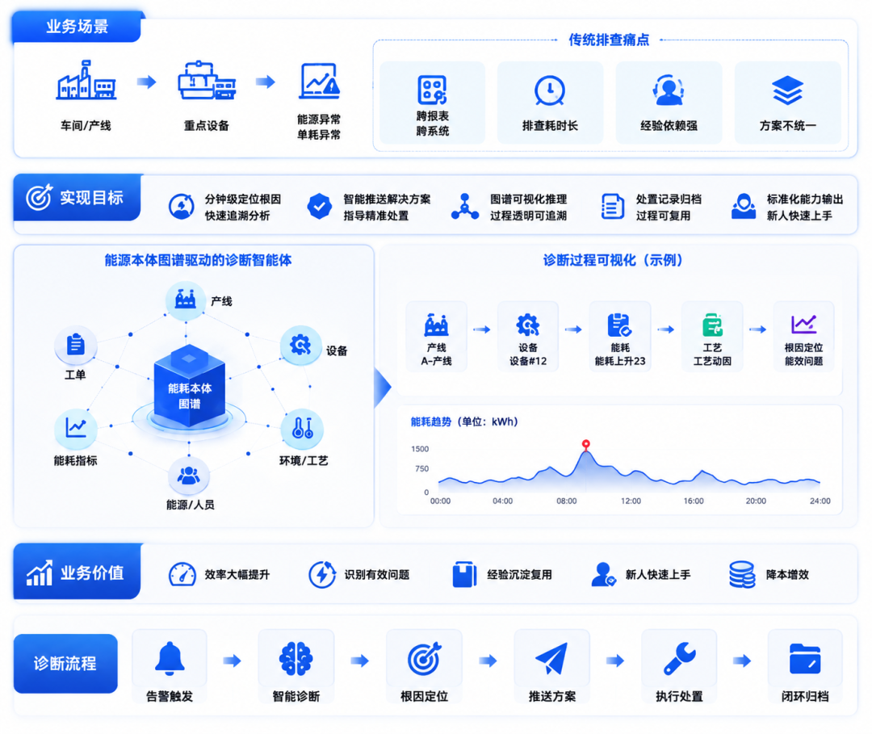
Task: Select the 降本增效 coins icon
Action: pyautogui.click(x=742, y=574)
